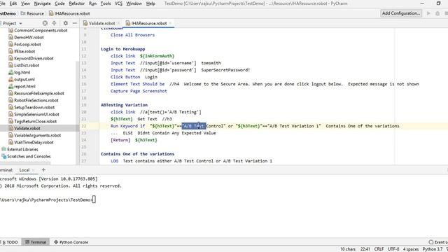Add a new terminal session with plus
This screenshot has width=448, height=252.
43,169
